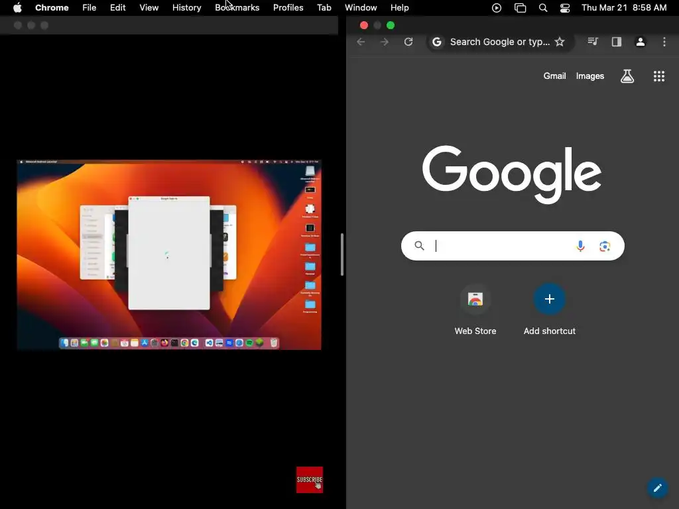This screenshot has width=679, height=509.
Task: Open the media controls toolbar icon
Action: 593,42
